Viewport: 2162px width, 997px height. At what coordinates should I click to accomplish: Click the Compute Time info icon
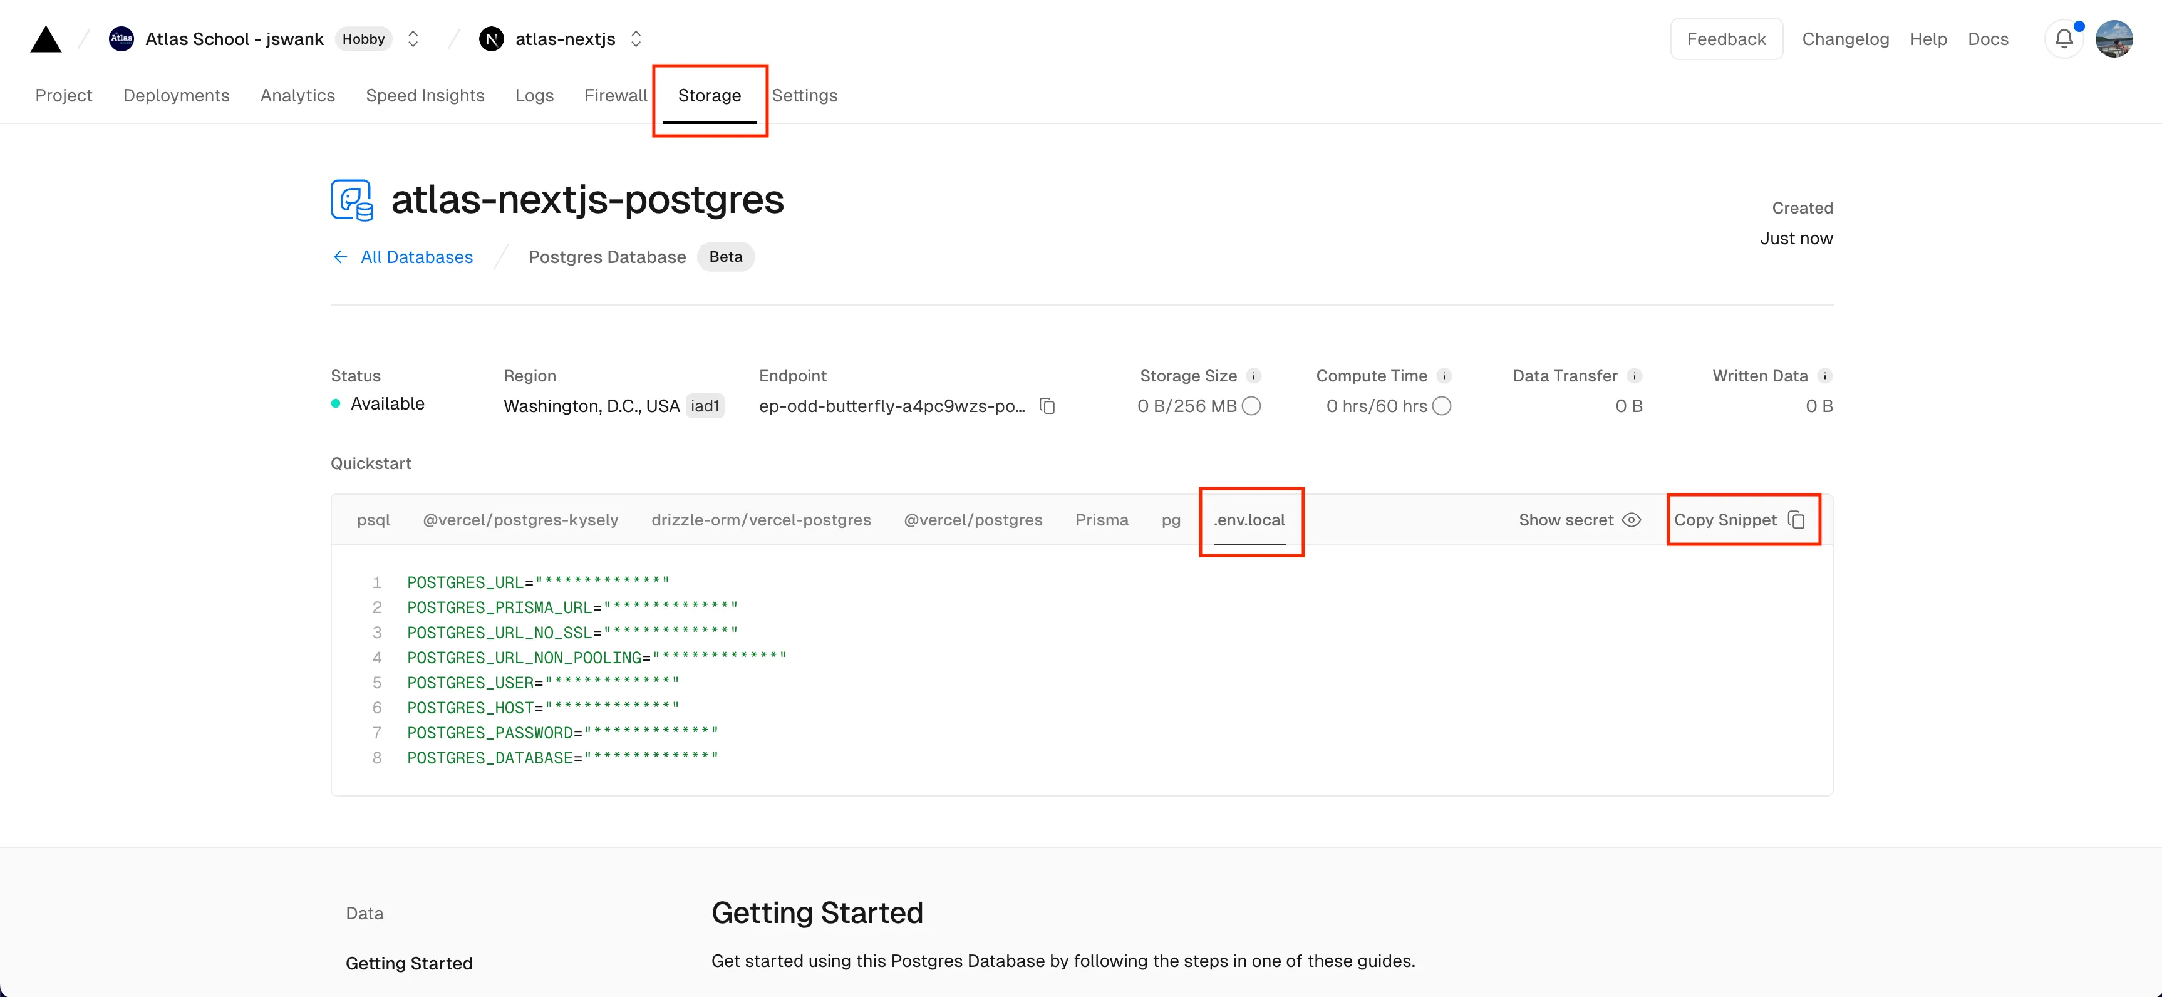pyautogui.click(x=1444, y=376)
